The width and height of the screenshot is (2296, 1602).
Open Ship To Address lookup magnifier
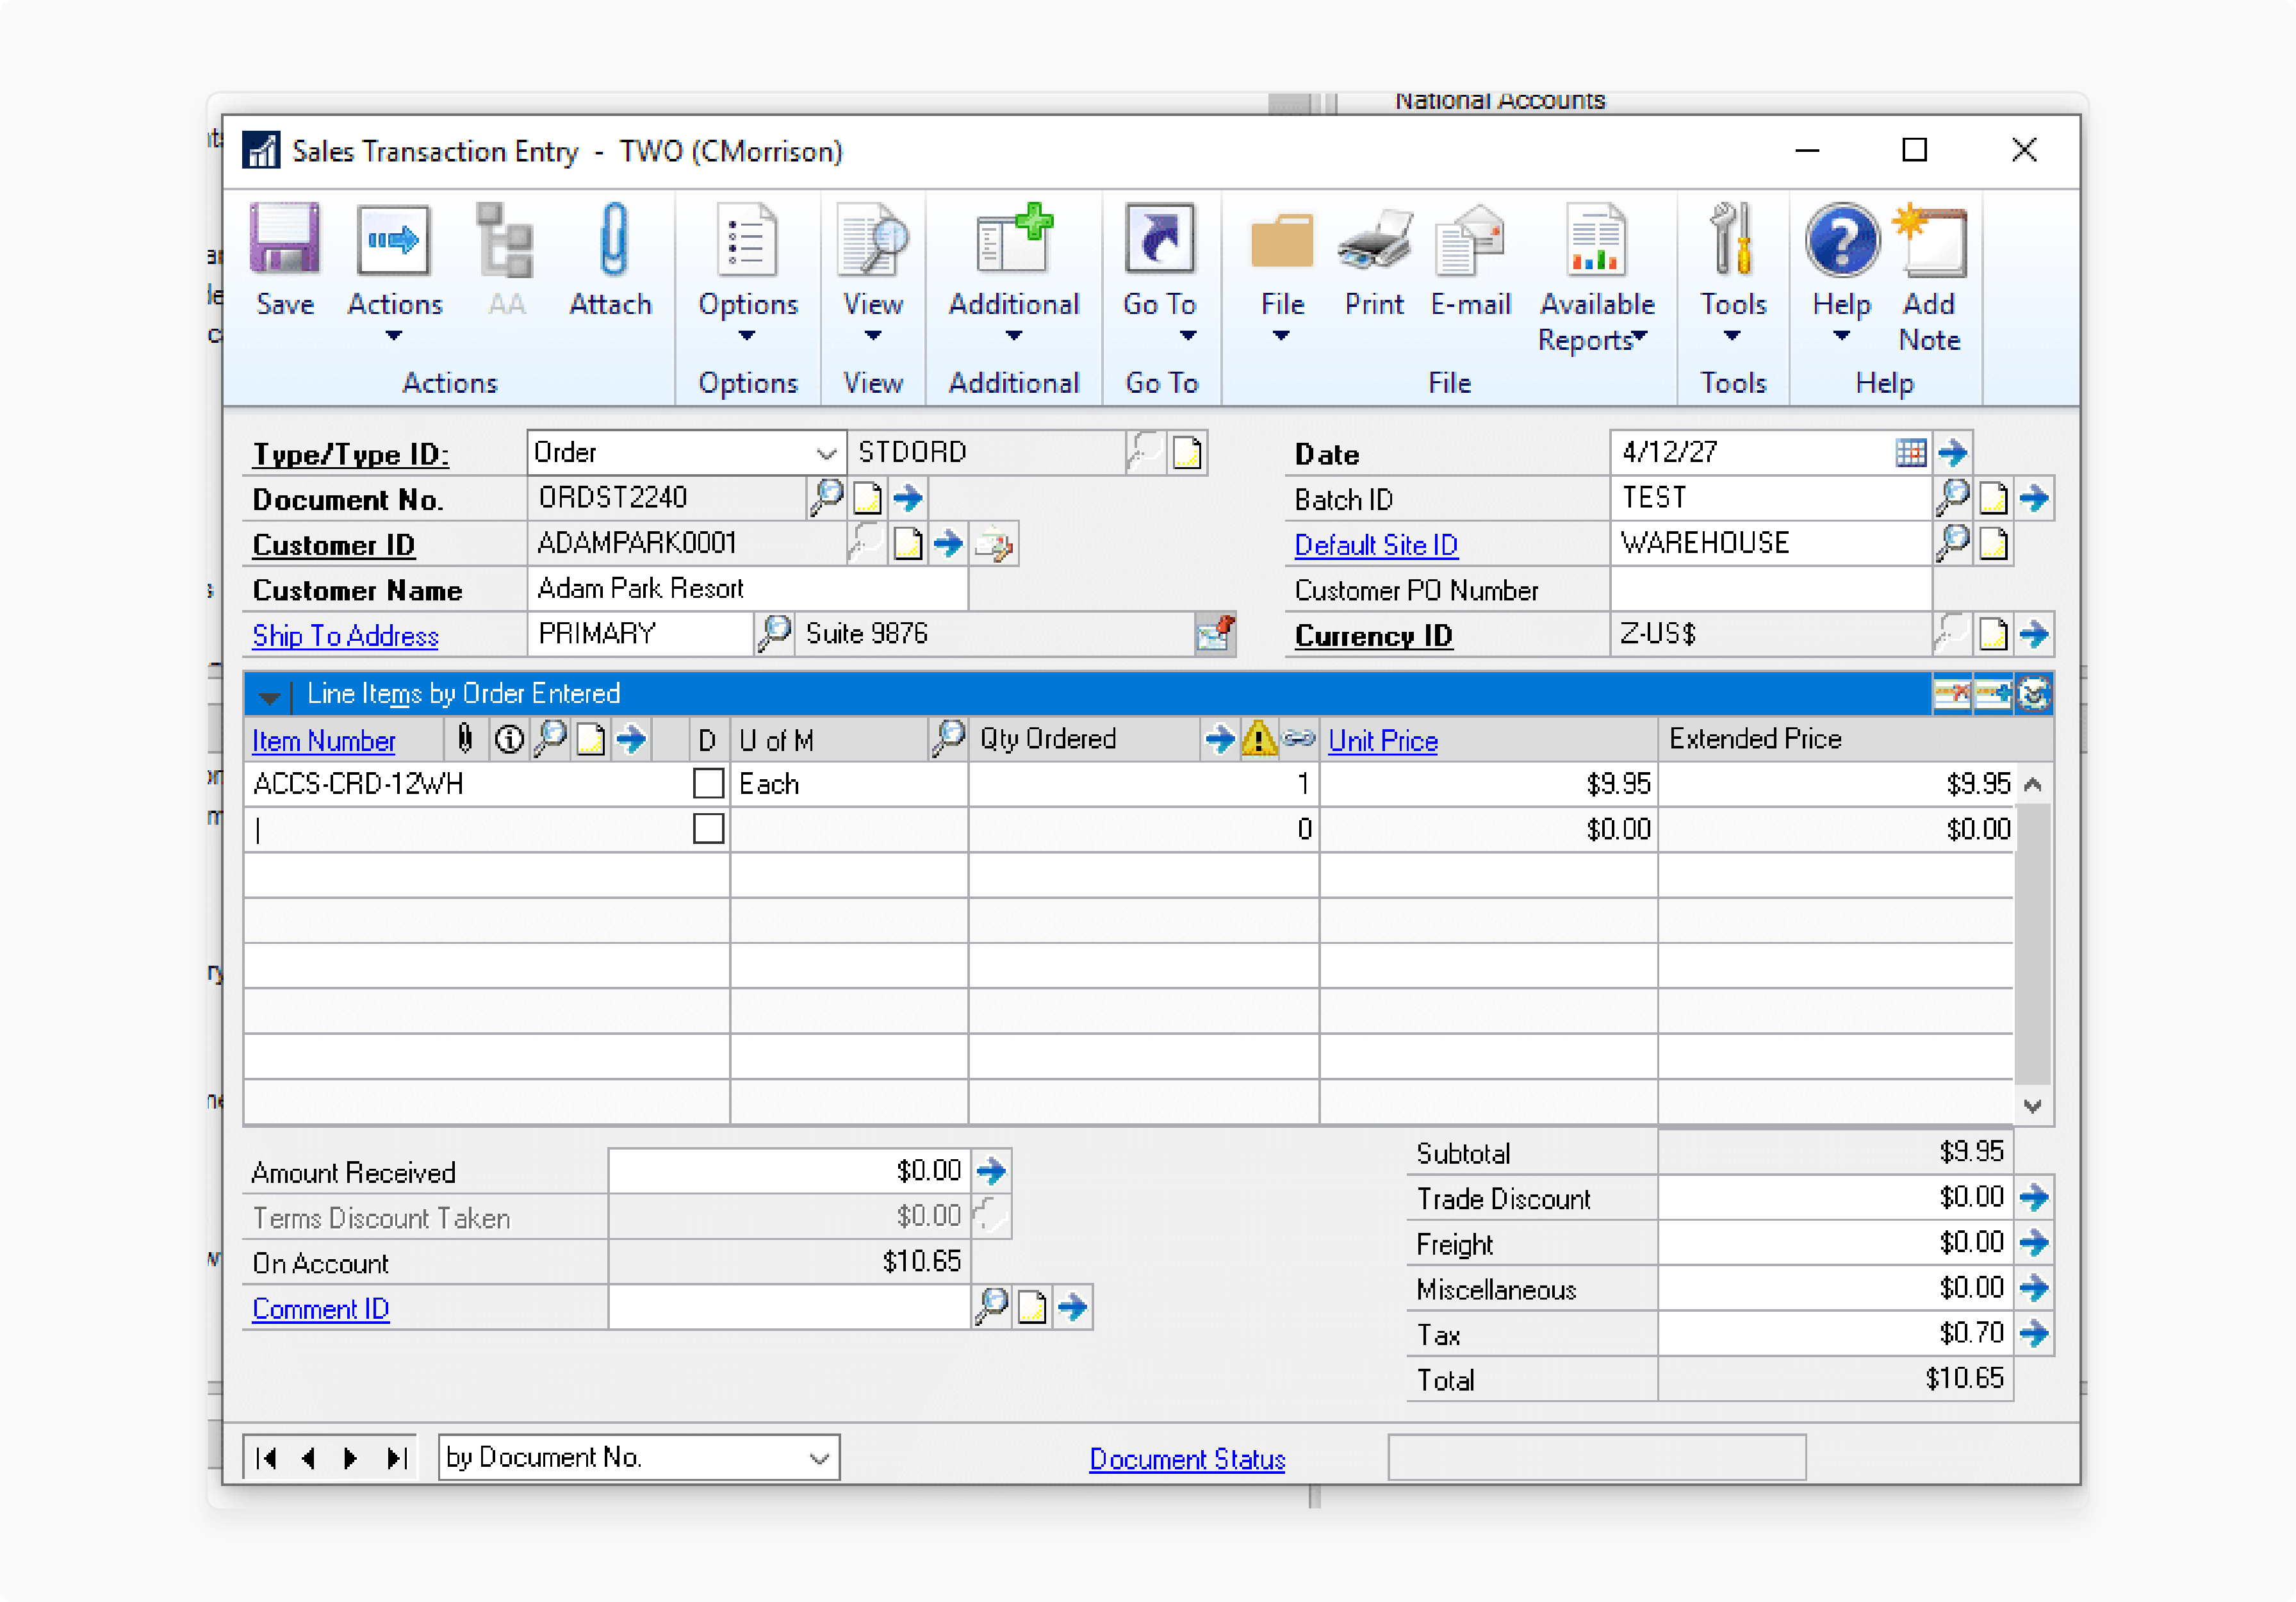(x=774, y=633)
